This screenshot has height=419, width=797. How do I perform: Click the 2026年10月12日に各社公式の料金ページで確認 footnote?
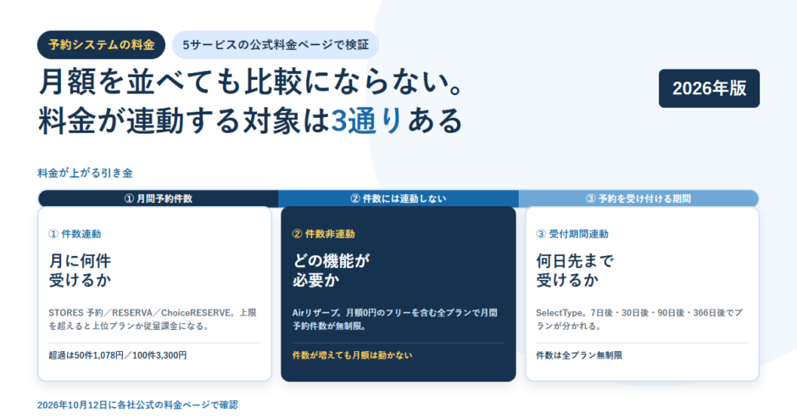(x=137, y=405)
